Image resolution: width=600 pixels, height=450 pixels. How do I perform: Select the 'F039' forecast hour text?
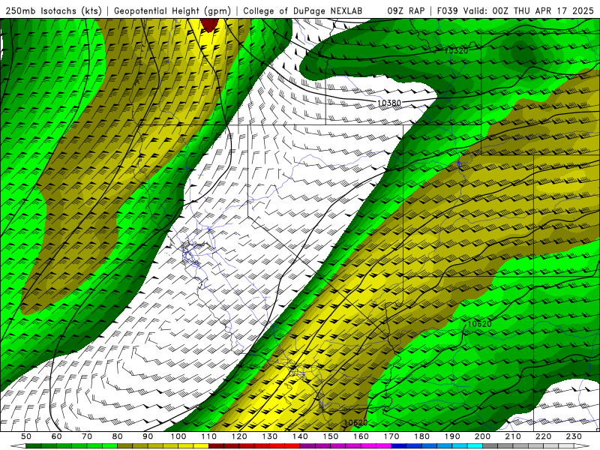point(448,11)
